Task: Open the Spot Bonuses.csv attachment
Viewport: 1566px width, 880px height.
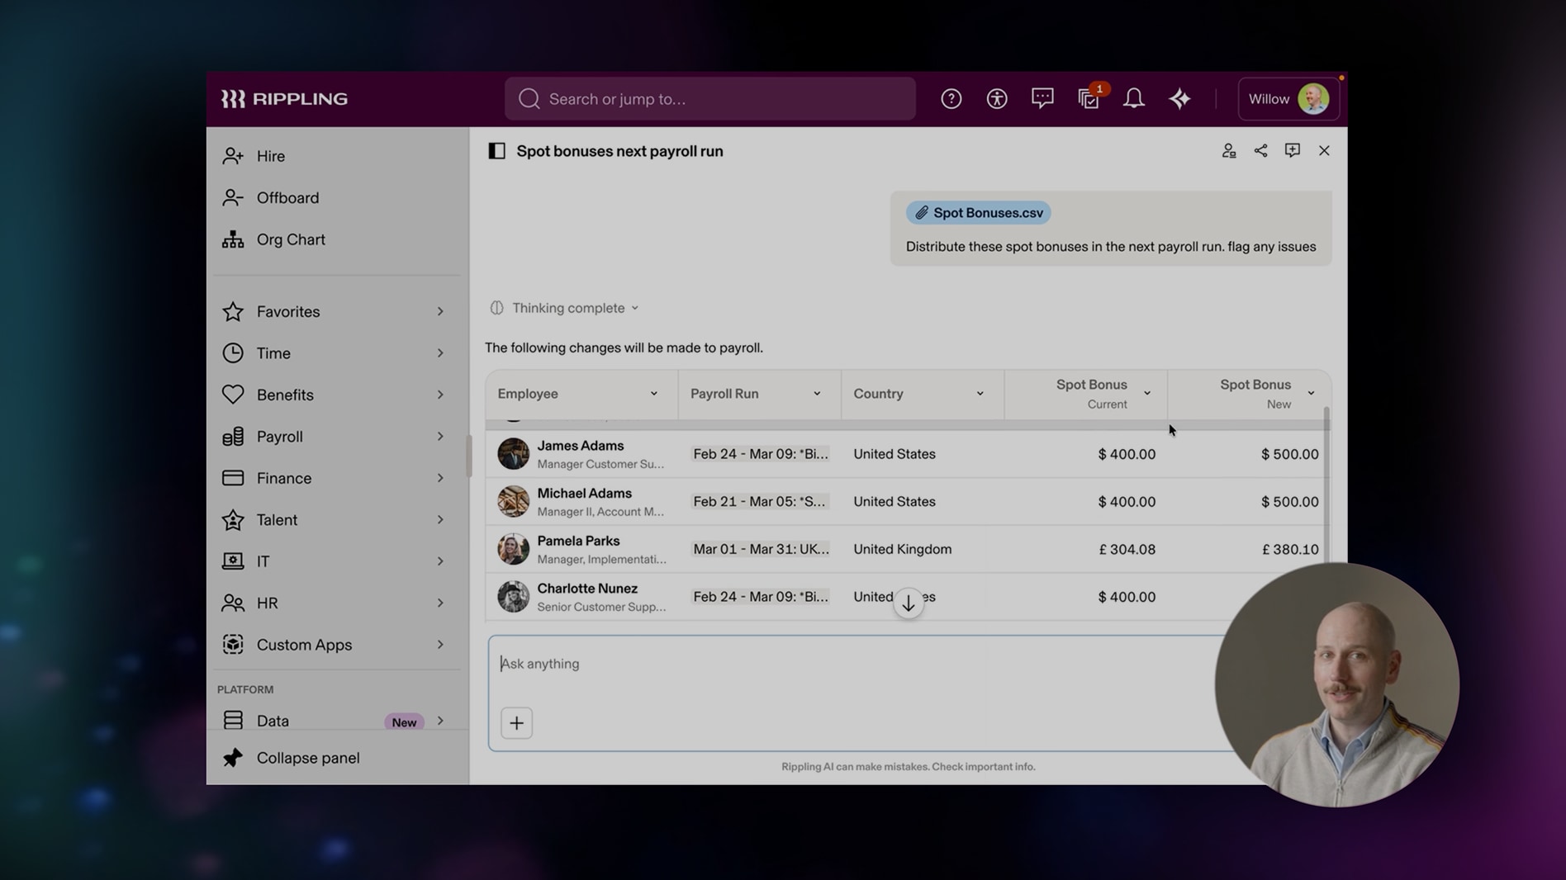Action: pos(979,213)
